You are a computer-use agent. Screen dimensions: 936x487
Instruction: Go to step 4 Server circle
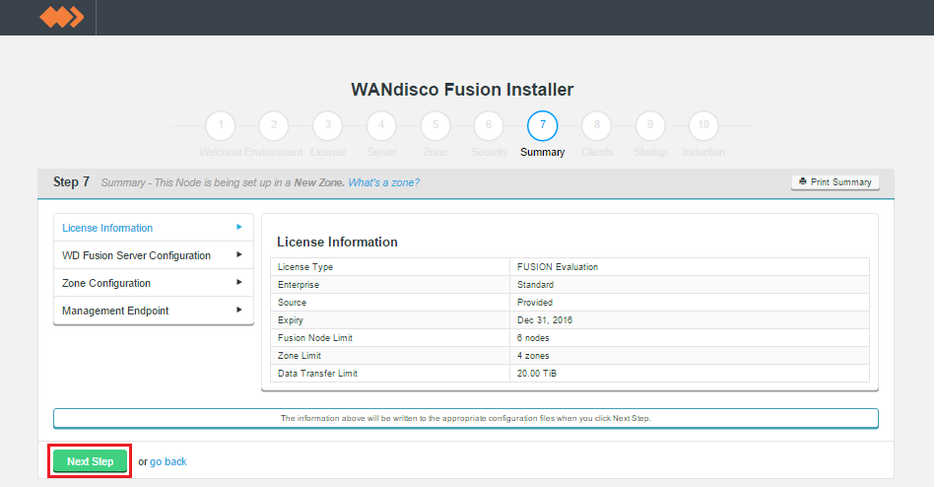coord(381,125)
